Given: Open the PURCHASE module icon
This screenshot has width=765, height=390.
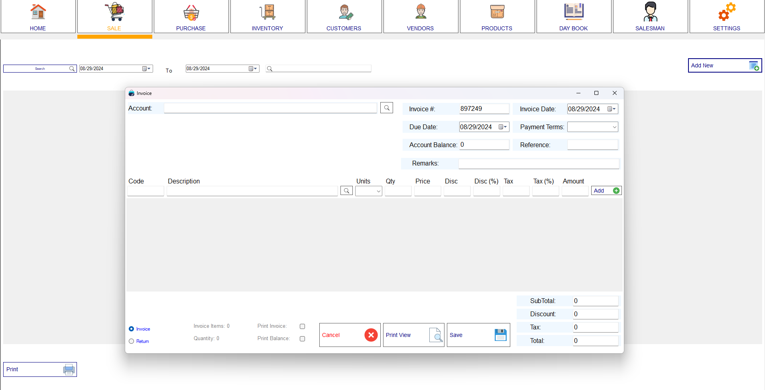Looking at the screenshot, I should tap(191, 12).
